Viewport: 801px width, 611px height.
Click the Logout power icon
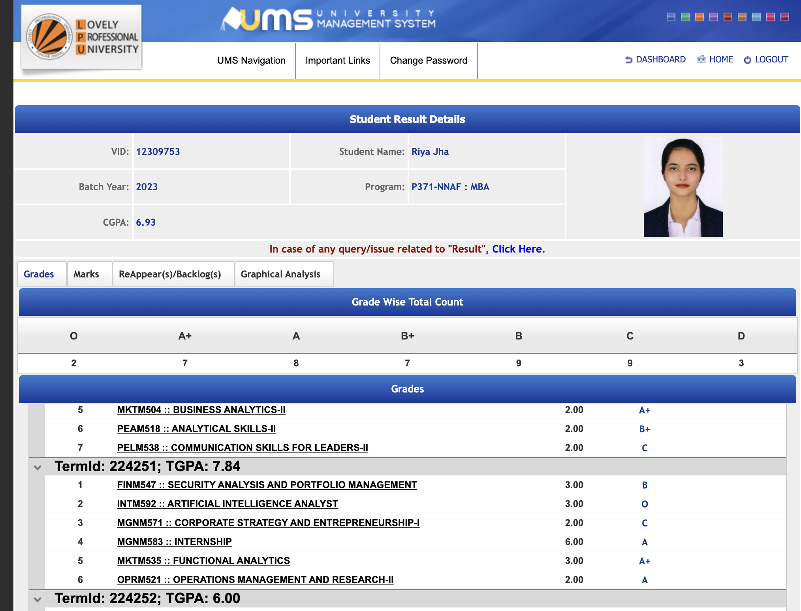(747, 60)
